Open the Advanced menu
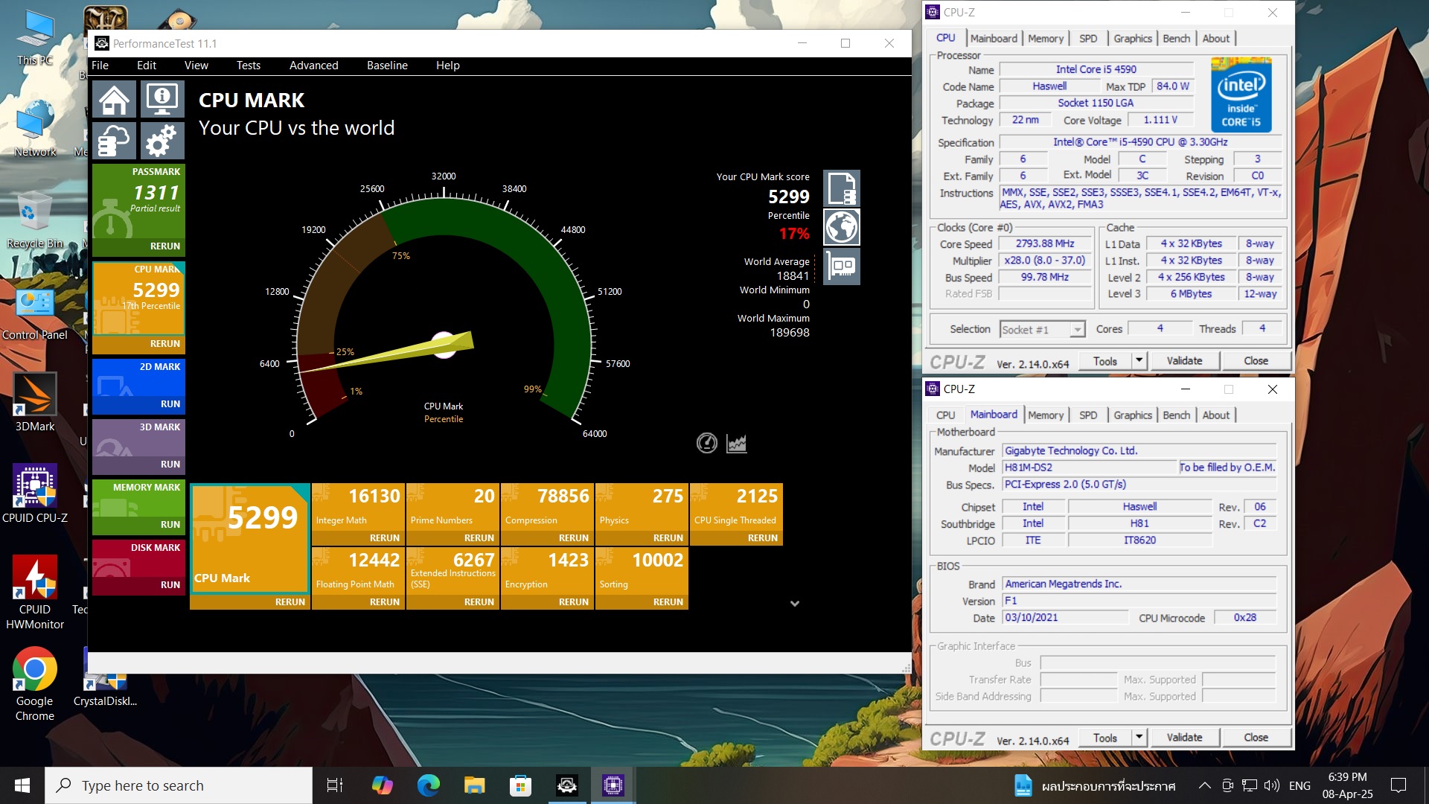Image resolution: width=1429 pixels, height=804 pixels. coord(313,66)
